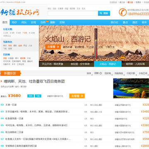The width and height of the screenshot is (149, 149).
Task: Select 飞机 under sidebar 线路特色
Action: (5, 48)
